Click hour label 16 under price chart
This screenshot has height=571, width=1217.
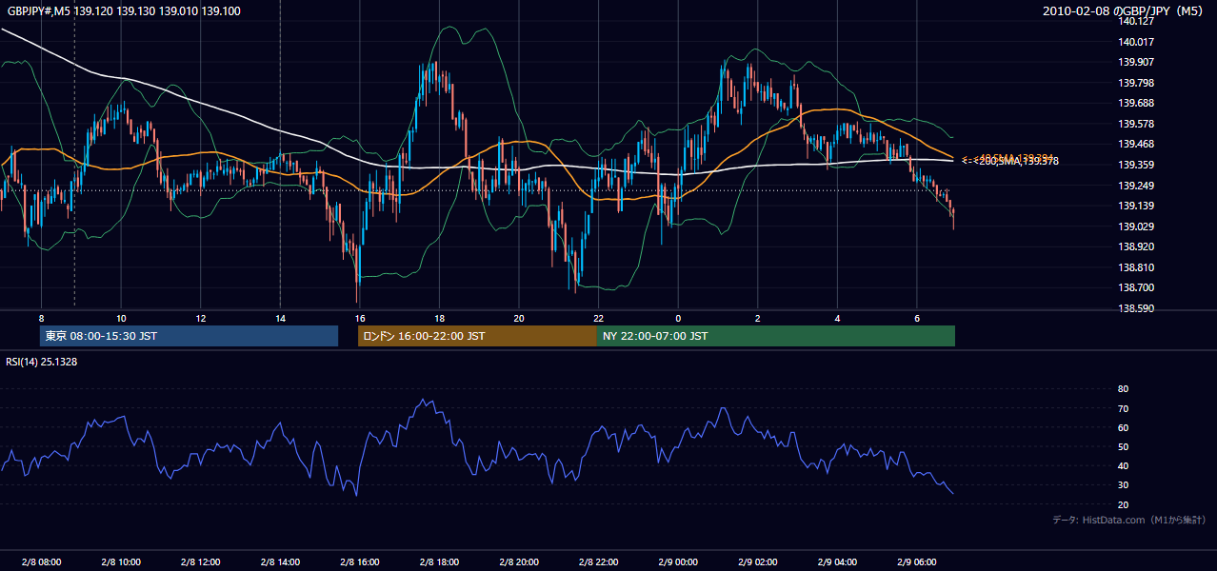(359, 318)
